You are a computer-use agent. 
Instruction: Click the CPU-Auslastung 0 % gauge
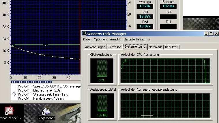(x=102, y=71)
